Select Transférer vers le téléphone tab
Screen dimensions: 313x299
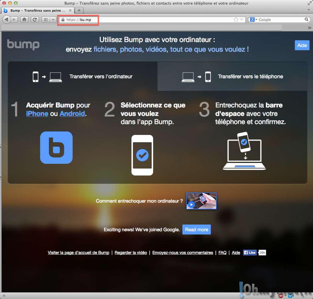(x=232, y=77)
